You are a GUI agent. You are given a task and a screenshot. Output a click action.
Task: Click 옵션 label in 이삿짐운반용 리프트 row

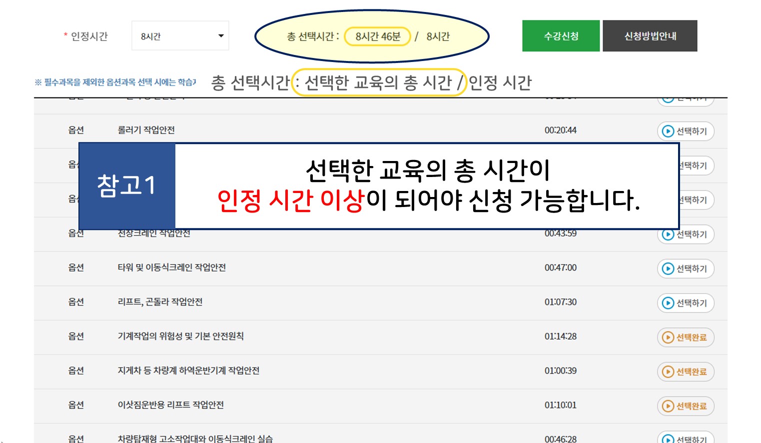[x=76, y=405]
